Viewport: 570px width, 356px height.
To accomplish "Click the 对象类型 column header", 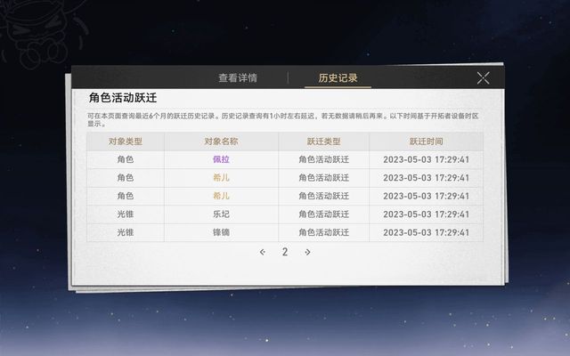I will click(125, 142).
